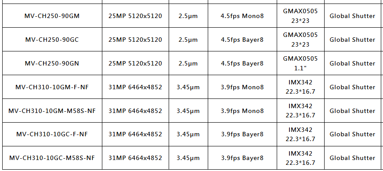Click 31MP 6464x4852 in the MV-CH310-10GC-F-NF row
The width and height of the screenshot is (383, 171).
click(x=135, y=135)
